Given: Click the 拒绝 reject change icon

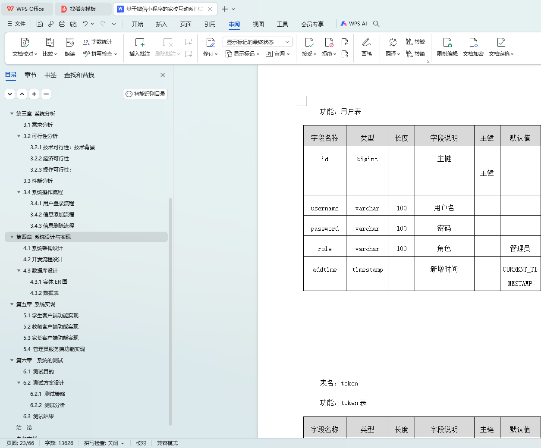Looking at the screenshot, I should tap(329, 42).
